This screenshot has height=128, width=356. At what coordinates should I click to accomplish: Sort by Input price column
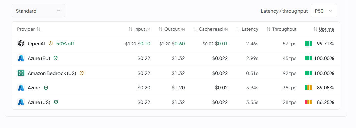tap(139, 29)
